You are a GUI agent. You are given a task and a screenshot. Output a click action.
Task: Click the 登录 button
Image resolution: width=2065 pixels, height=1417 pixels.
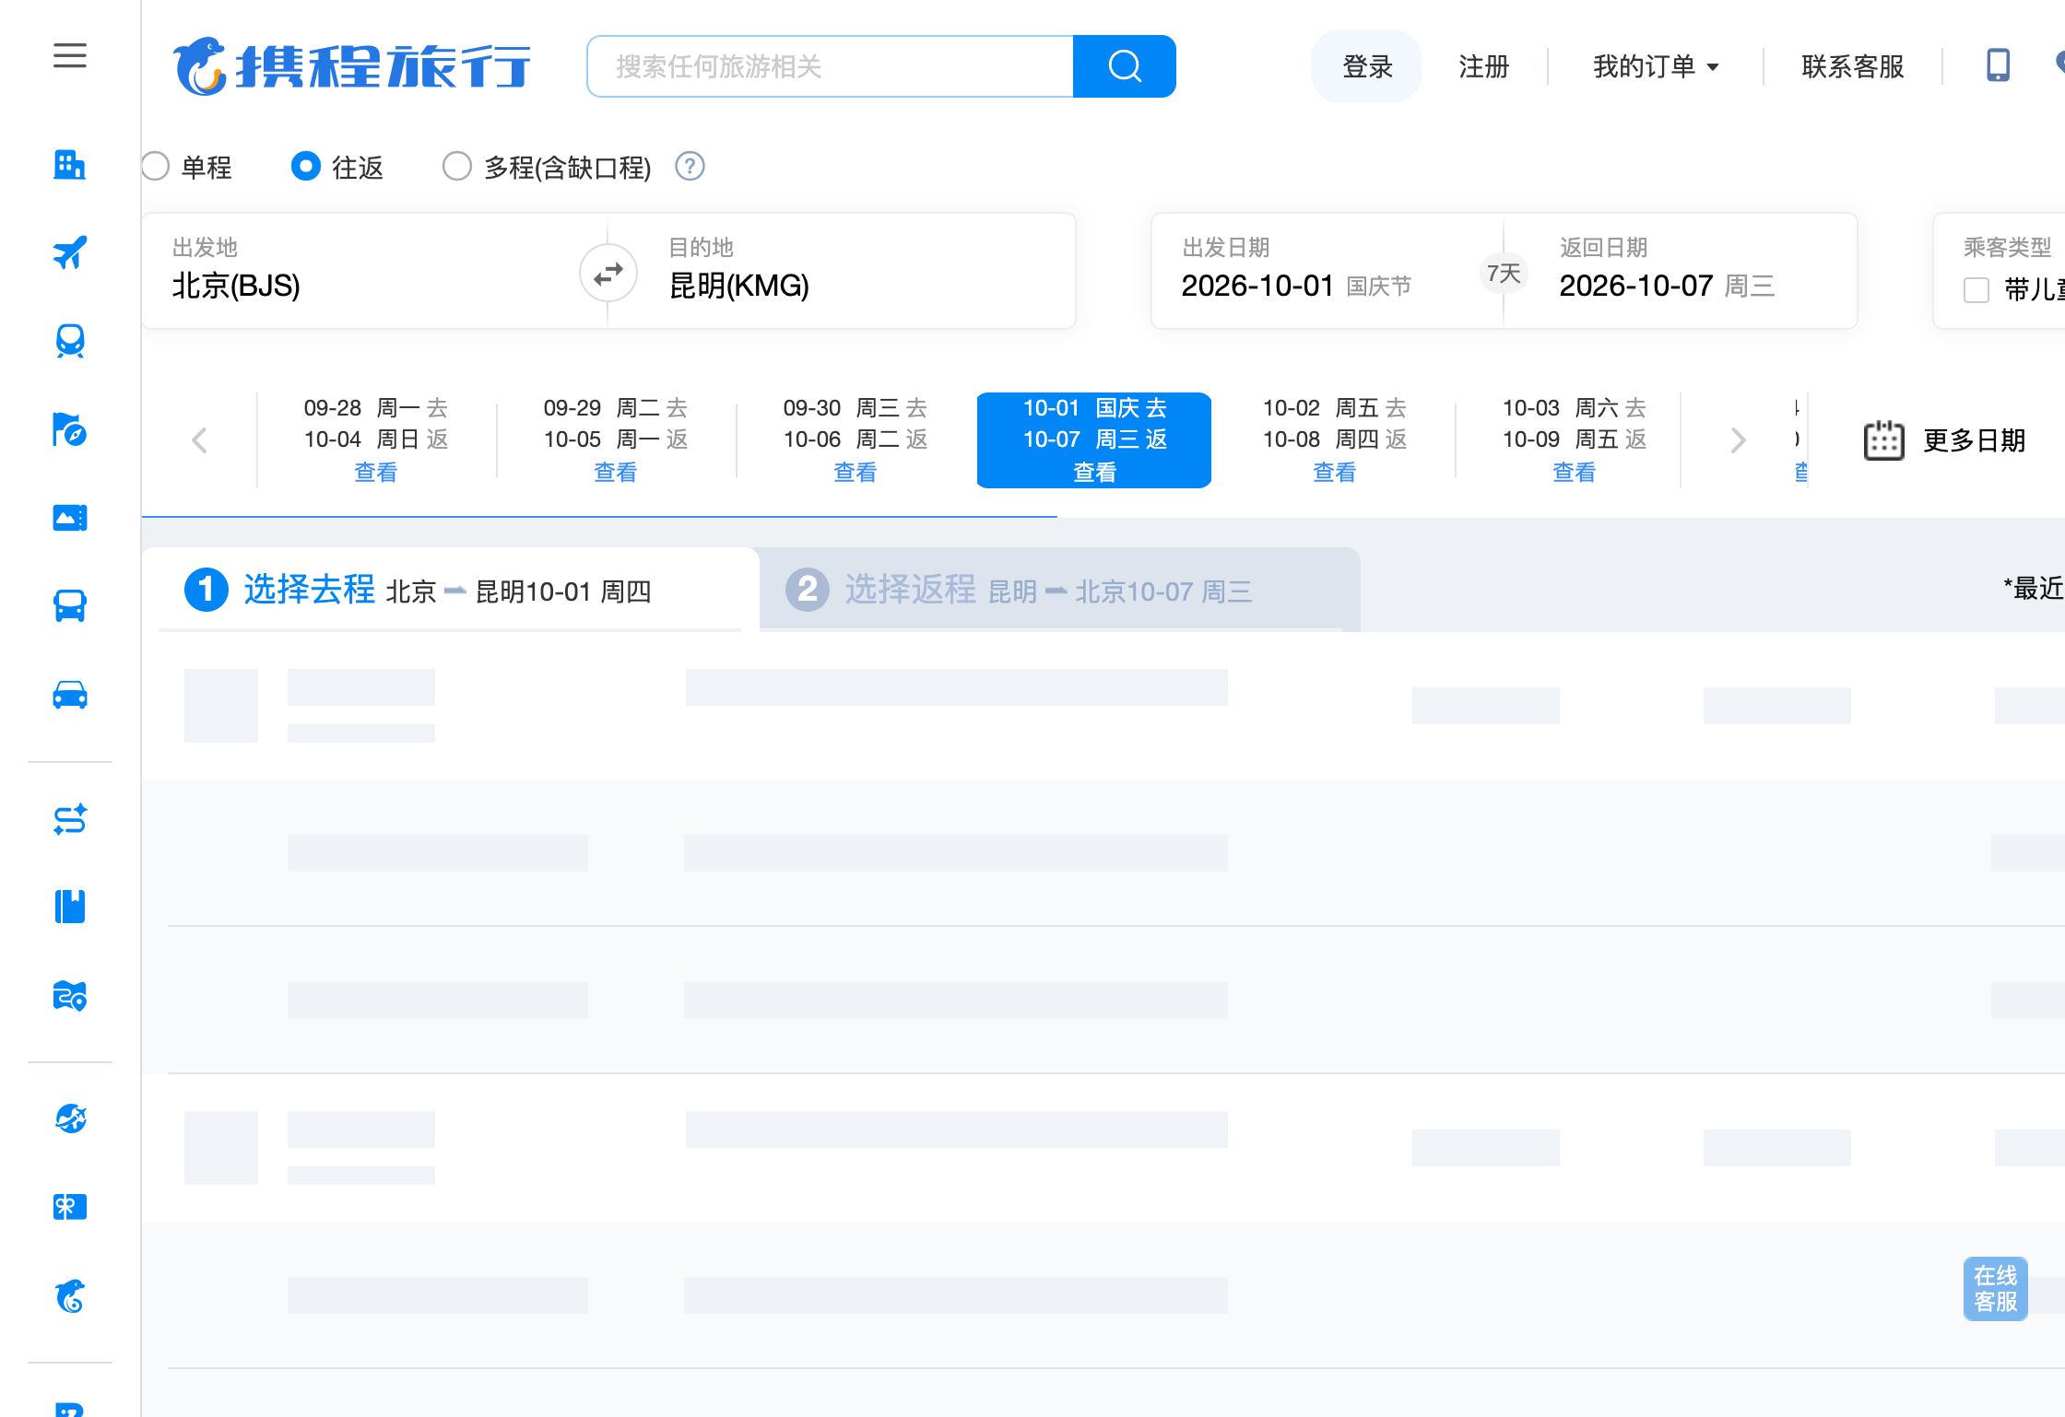point(1367,66)
